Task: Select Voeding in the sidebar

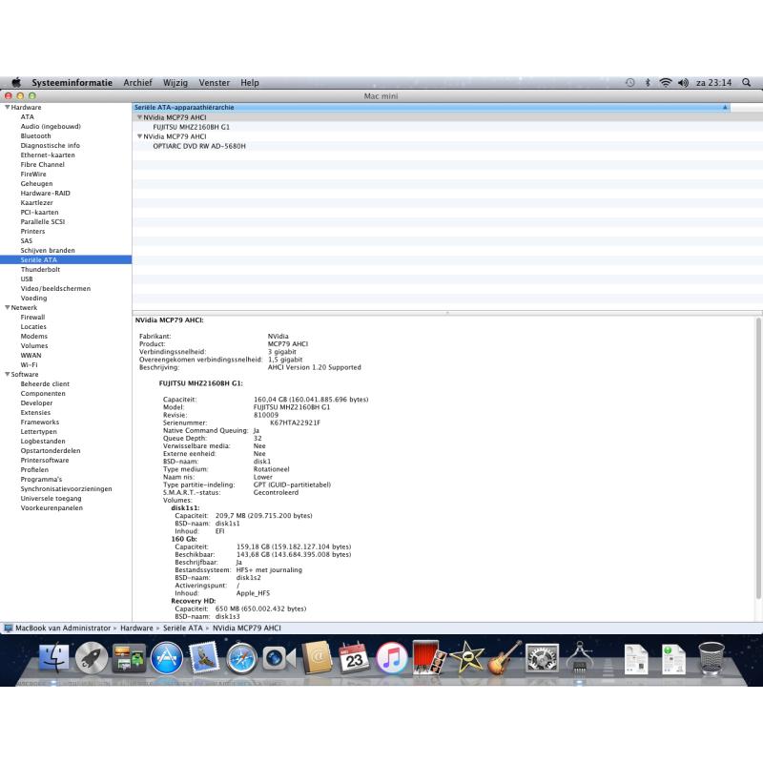Action: 33,298
